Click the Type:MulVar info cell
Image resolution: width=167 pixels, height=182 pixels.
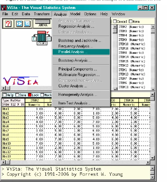[13, 101]
